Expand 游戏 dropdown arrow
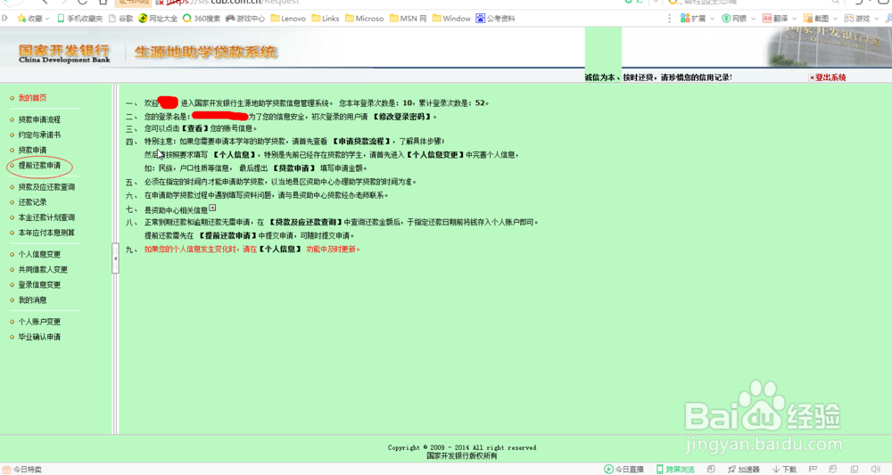Image resolution: width=892 pixels, height=475 pixels. pyautogui.click(x=876, y=19)
